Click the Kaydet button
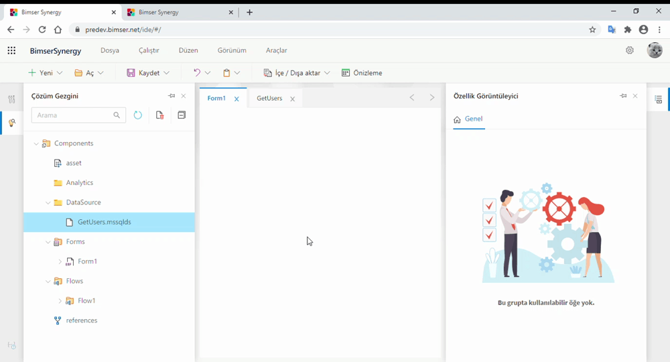The height and width of the screenshot is (362, 670). 148,72
